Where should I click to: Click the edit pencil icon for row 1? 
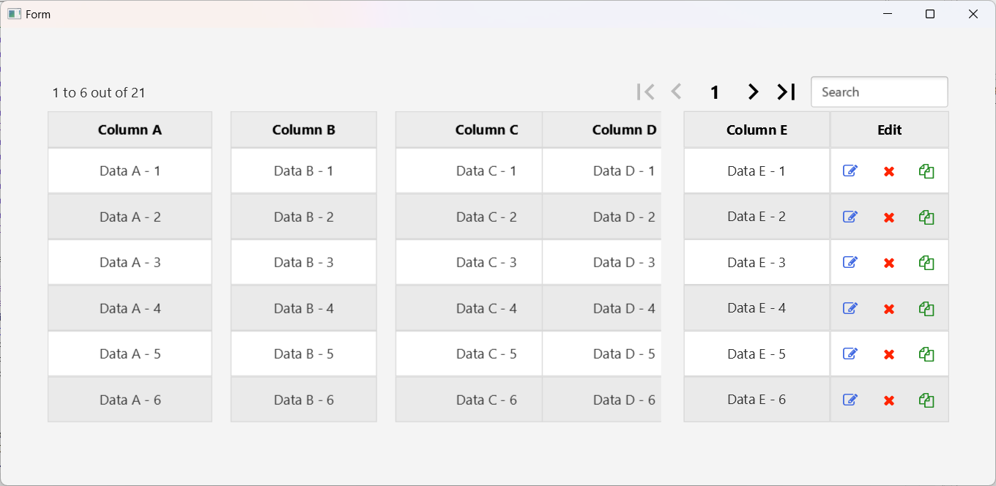pyautogui.click(x=850, y=171)
